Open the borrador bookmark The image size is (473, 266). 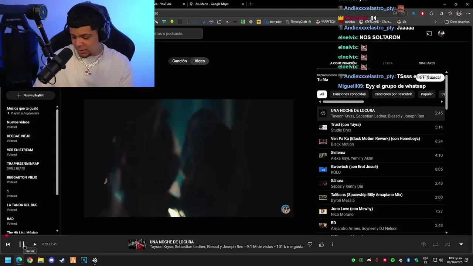point(273,22)
